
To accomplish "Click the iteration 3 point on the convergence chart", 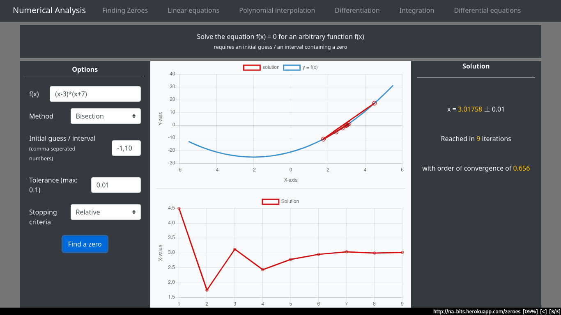I will coord(235,249).
